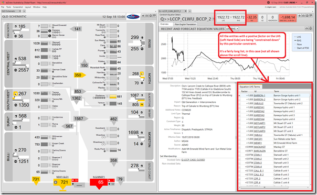Click the comment bubble icon in QLD Schematic header
317x195 pixels.
click(x=154, y=16)
